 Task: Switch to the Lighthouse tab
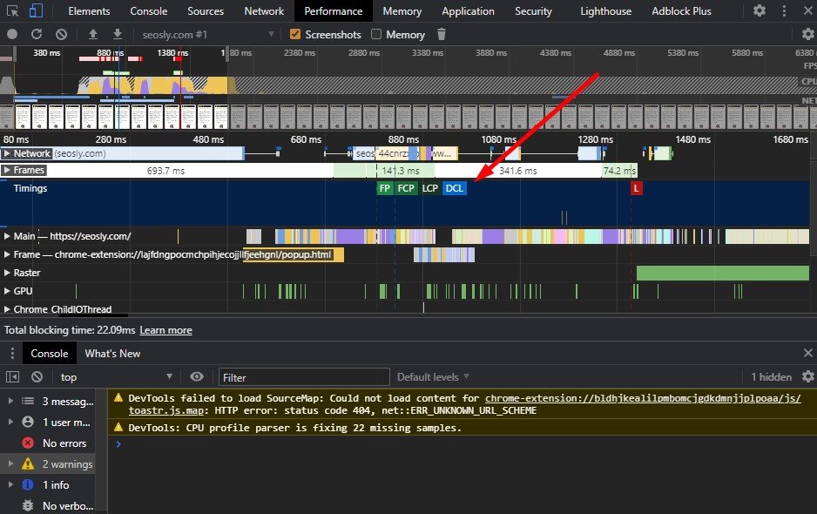coord(605,11)
